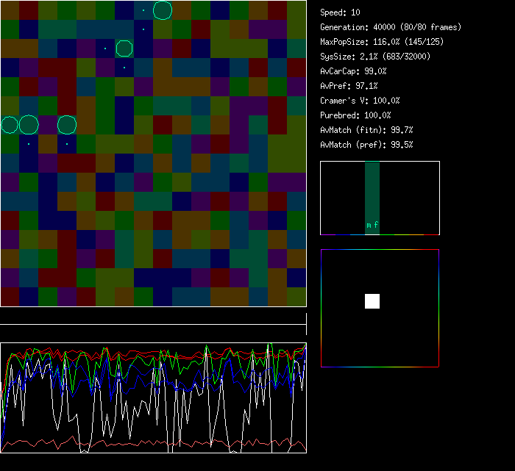Click the large cyan circle in the grid's top row
The height and width of the screenshot is (471, 515).
(x=163, y=10)
